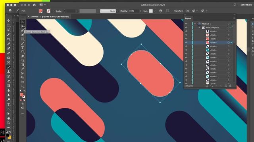Swap fill and stroke arrows in Illustrator toolbar
254x142 pixels.
click(25, 91)
